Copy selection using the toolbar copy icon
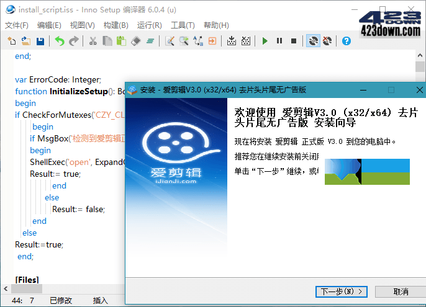Image resolution: width=426 pixels, height=307 pixels. coord(107,41)
